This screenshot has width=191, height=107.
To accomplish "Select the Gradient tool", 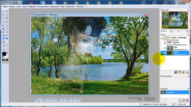I will (4, 32).
